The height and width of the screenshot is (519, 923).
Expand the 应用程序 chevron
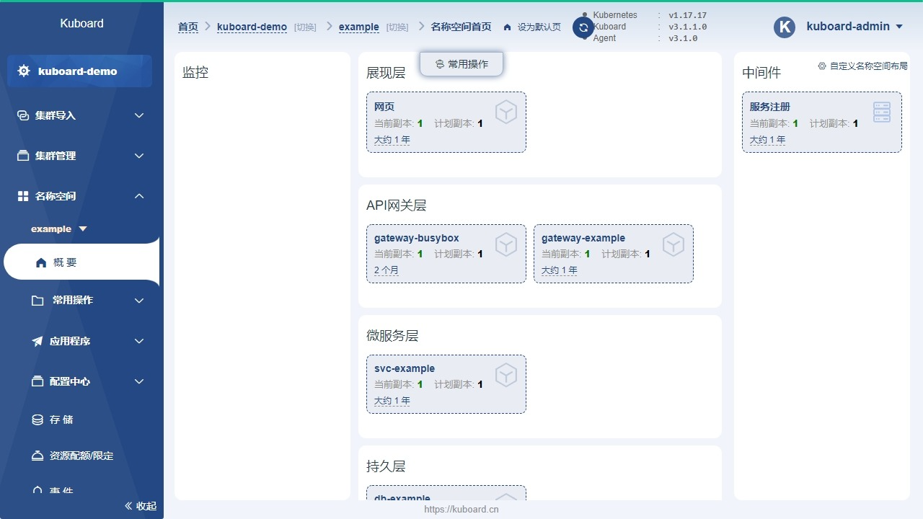[x=139, y=341]
